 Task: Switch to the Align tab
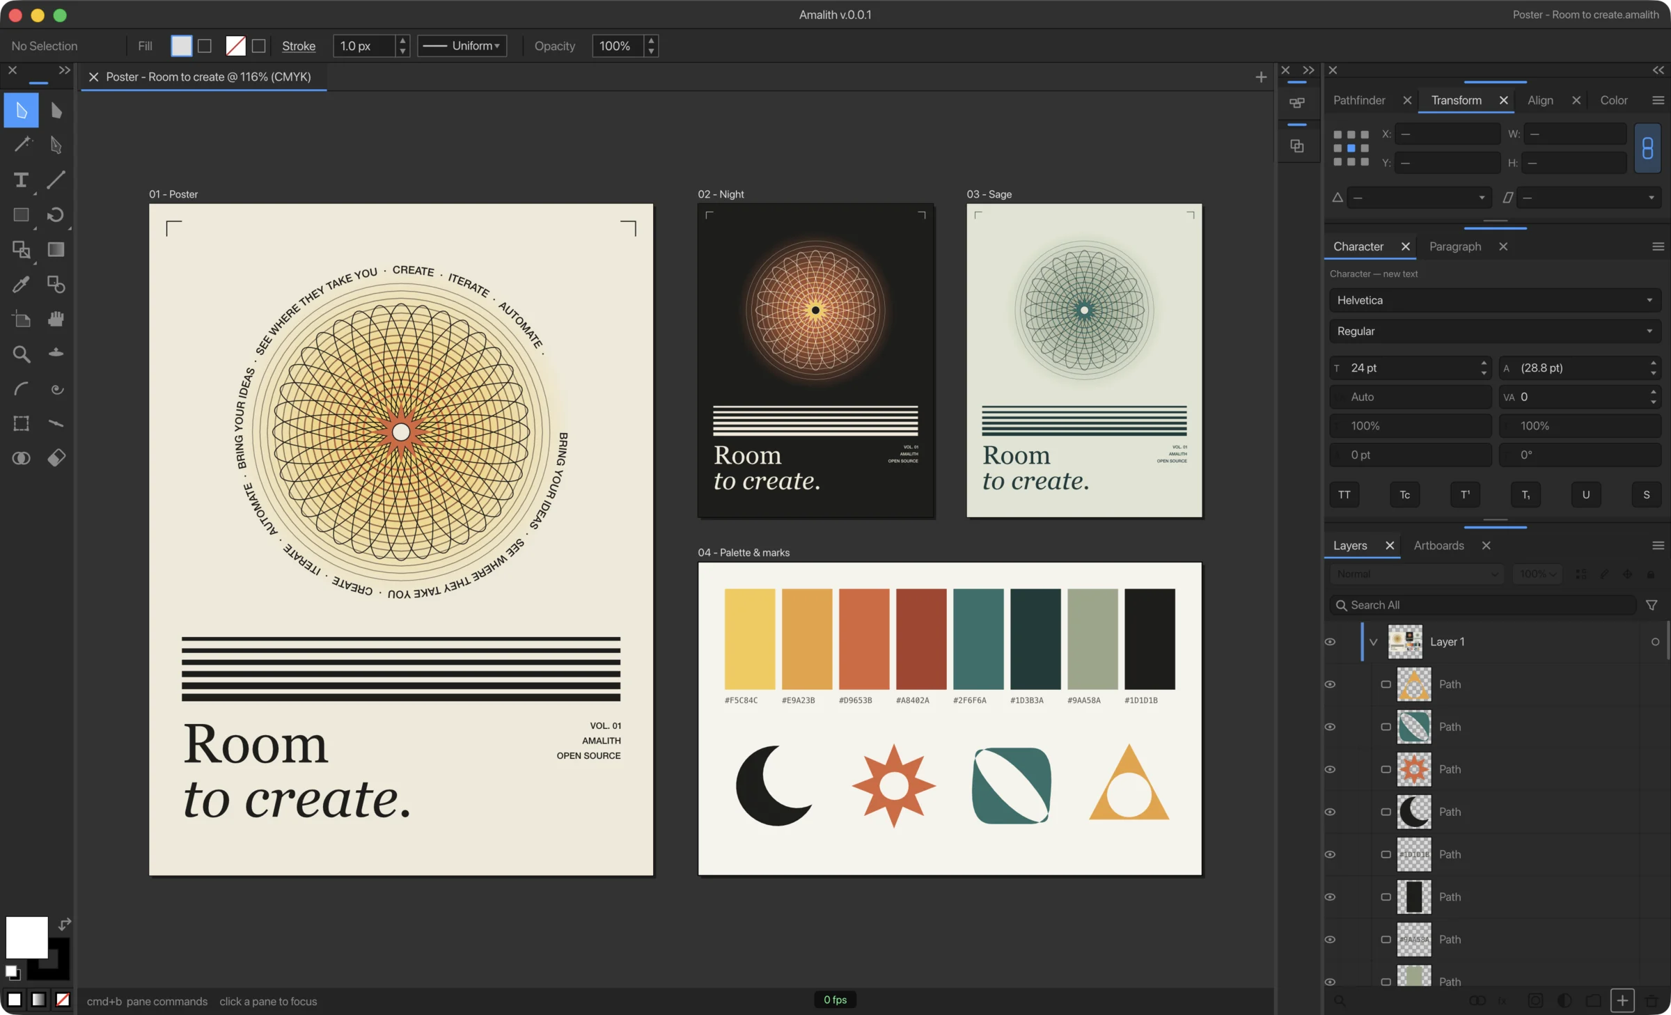tap(1540, 100)
